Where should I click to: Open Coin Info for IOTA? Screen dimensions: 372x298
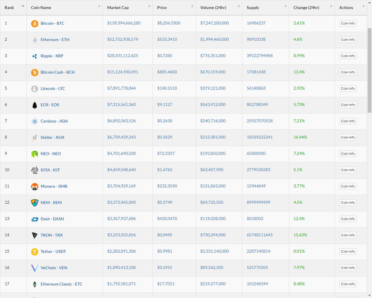(348, 170)
